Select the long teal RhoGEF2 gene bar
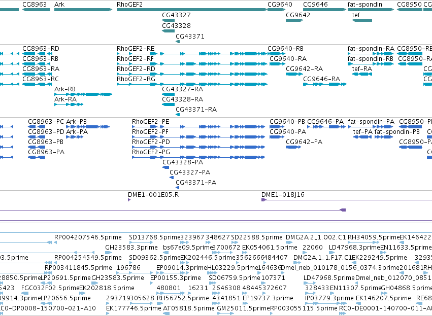 [x=192, y=10]
